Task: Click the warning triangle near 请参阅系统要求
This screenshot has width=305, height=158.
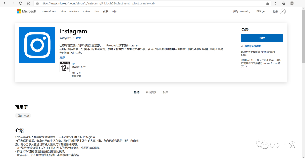Action: [x=242, y=46]
